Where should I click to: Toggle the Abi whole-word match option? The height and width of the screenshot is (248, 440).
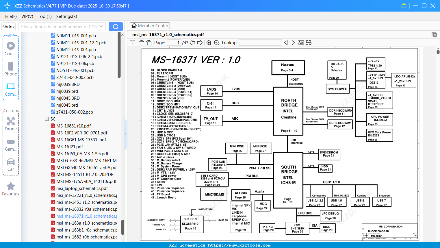pyautogui.click(x=301, y=43)
